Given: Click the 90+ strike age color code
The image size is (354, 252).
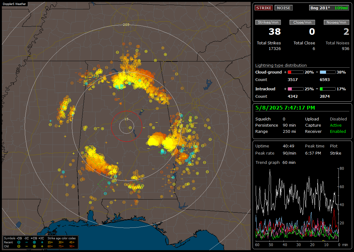Looking at the screenshot, I should 72,246.
